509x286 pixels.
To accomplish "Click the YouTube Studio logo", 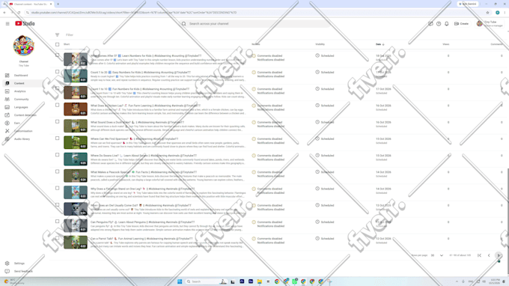I will pos(25,23).
